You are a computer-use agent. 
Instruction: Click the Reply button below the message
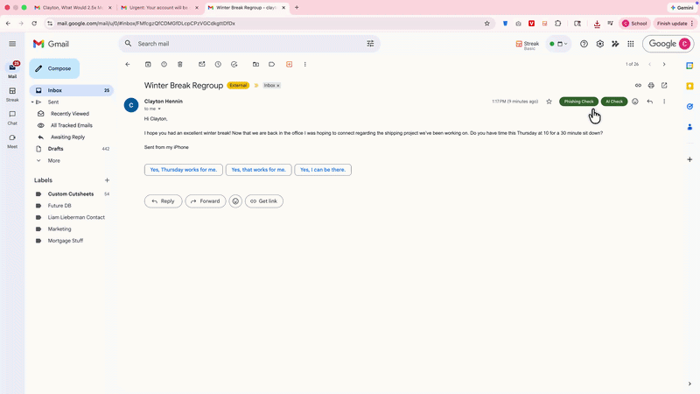pyautogui.click(x=163, y=201)
